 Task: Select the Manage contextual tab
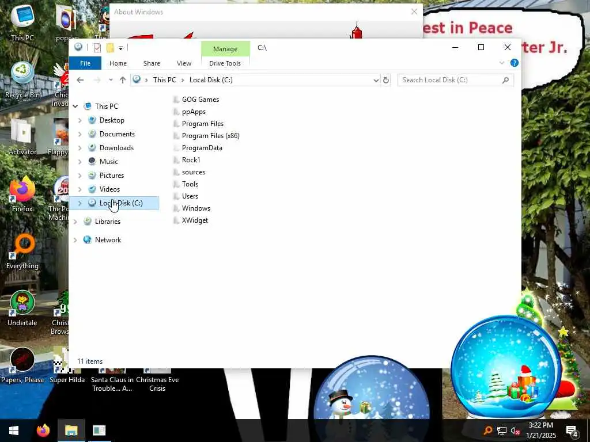(x=225, y=49)
